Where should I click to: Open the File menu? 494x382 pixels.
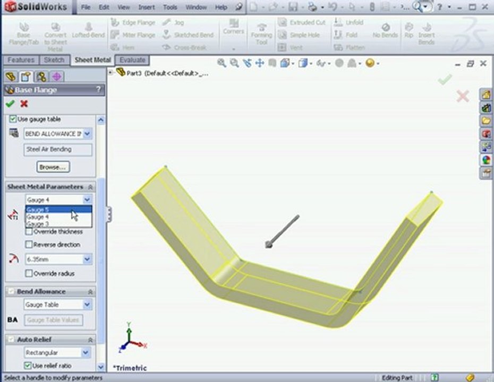pyautogui.click(x=86, y=7)
